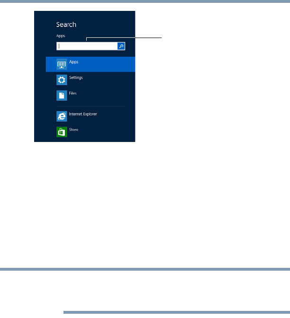
Task: Search within the Store label
Action: pyautogui.click(x=73, y=130)
